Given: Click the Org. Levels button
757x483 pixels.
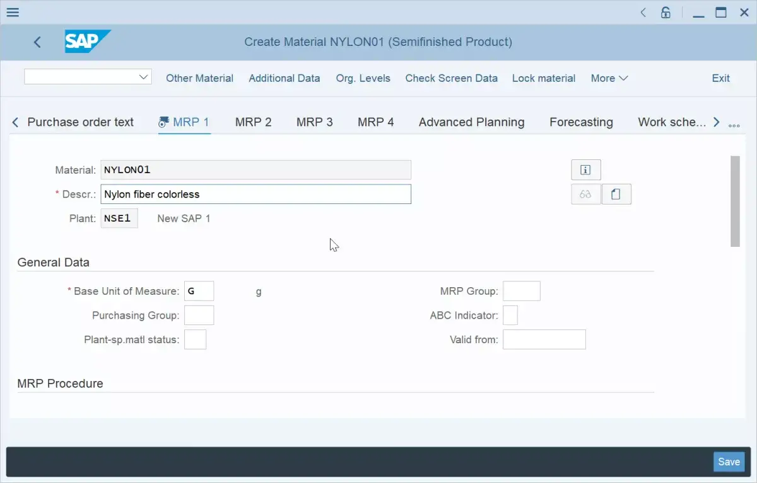Looking at the screenshot, I should 363,78.
